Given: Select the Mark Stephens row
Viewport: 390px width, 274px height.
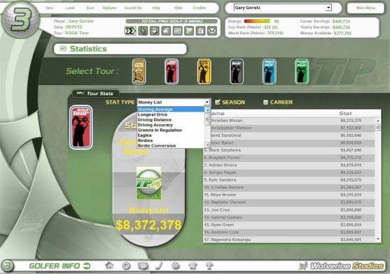Looking at the screenshot, I should pyautogui.click(x=289, y=150).
